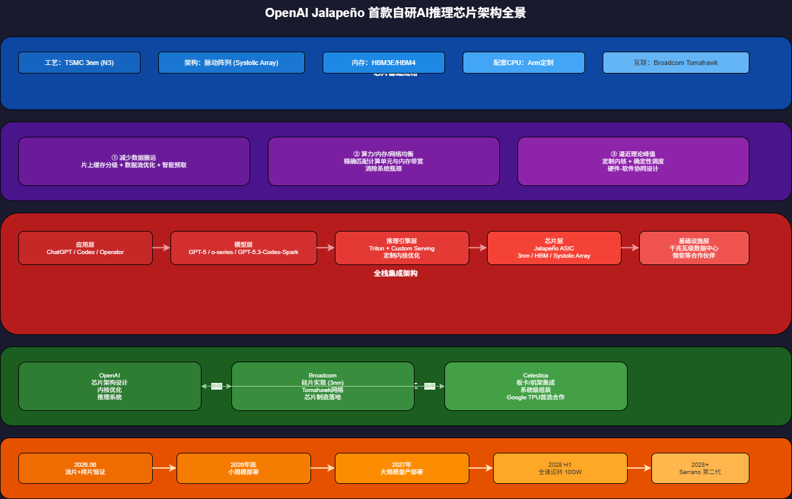Screen dimensions: 792x499
Task: Select the '架构：脉动阵列 (Systolic Array)' box
Action: 231,63
